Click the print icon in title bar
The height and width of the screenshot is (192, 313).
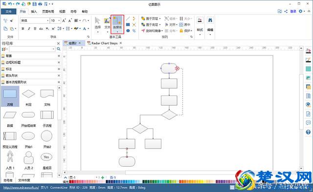point(40,4)
